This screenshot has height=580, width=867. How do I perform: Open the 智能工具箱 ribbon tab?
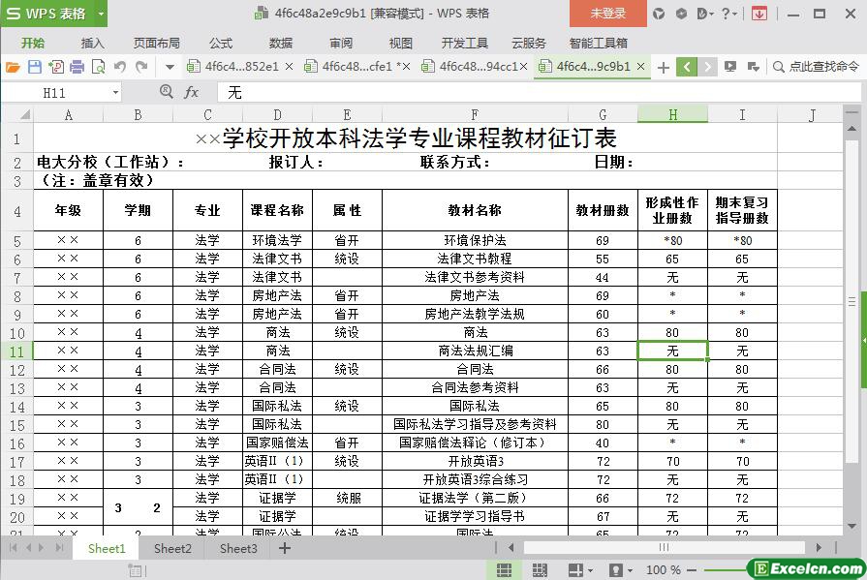(599, 44)
